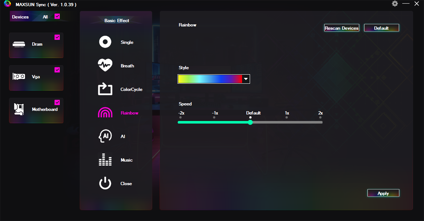The image size is (424, 221).
Task: Click the speed slider handle
Action: (x=250, y=122)
